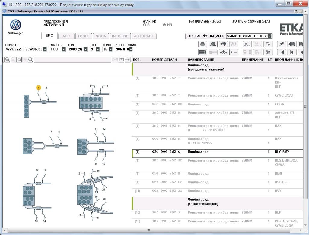Screen dimensions: 309x235
Task: Click callout number 1 in the illustration
Action: coord(38,88)
